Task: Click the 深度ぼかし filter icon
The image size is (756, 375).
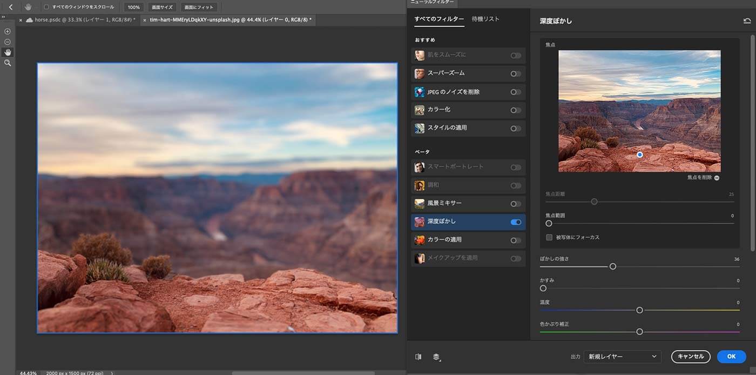Action: (x=420, y=222)
